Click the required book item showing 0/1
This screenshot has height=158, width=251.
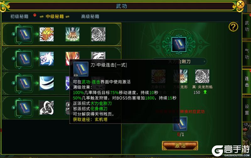180,124
